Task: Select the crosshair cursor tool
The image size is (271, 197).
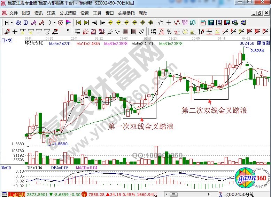Action: click(x=169, y=23)
